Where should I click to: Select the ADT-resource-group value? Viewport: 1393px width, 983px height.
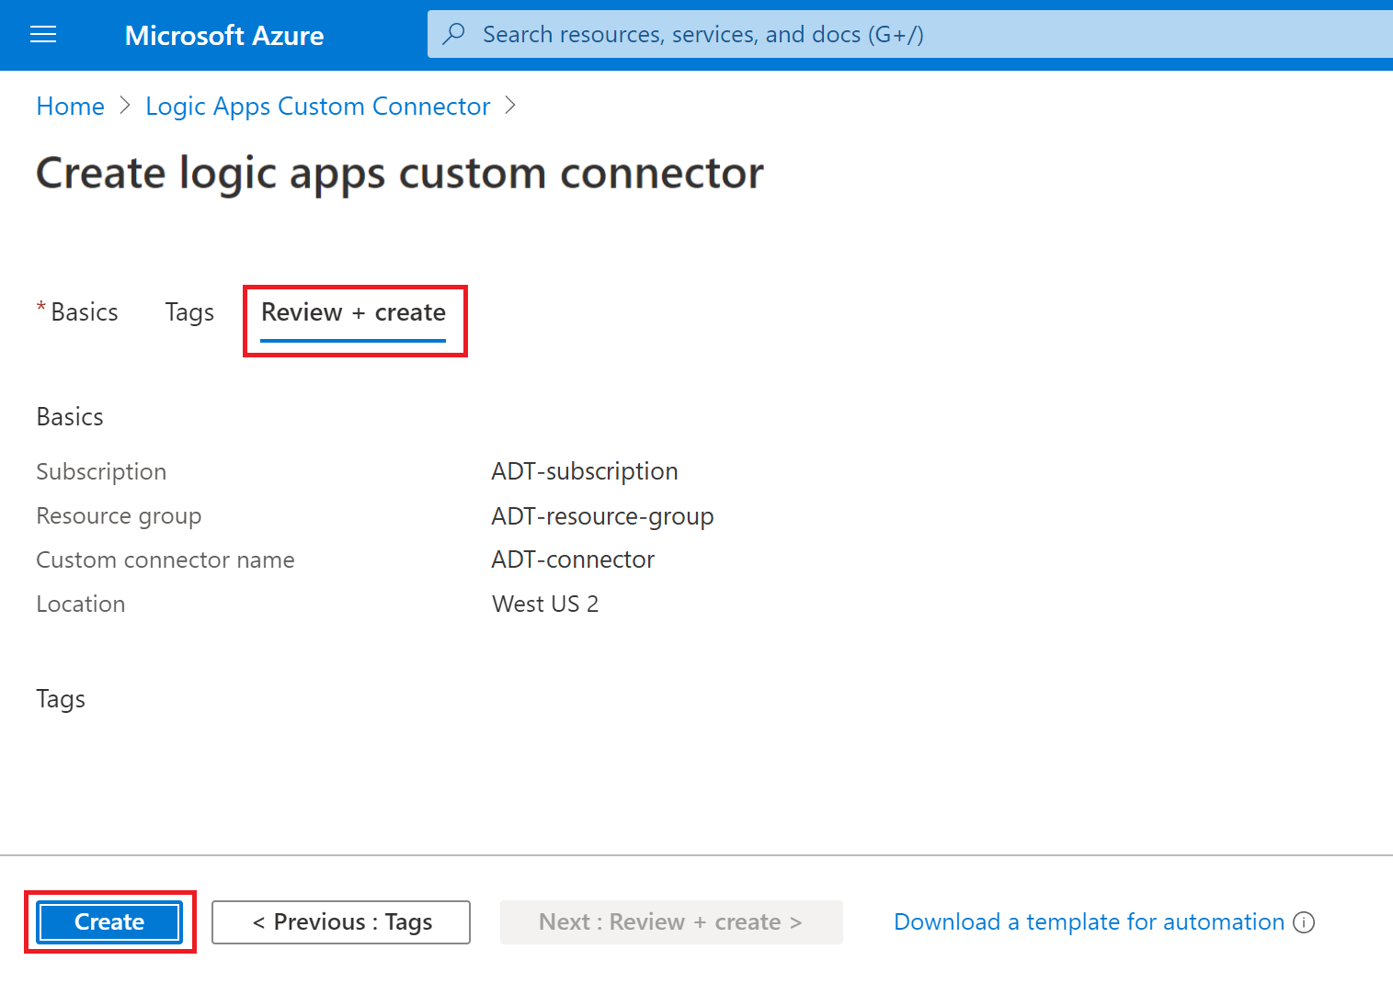pos(601,515)
